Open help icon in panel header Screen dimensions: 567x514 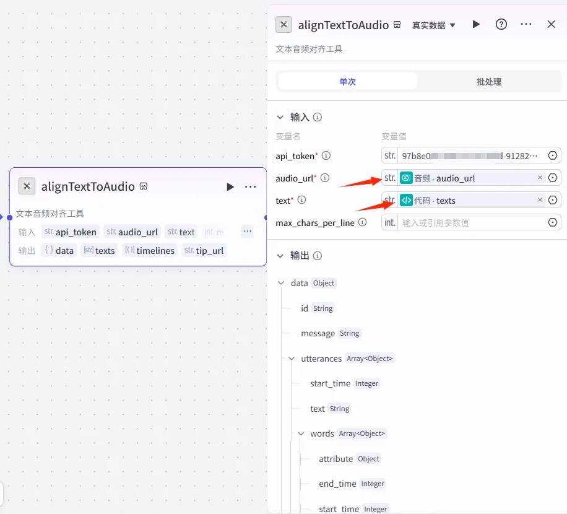pyautogui.click(x=501, y=24)
